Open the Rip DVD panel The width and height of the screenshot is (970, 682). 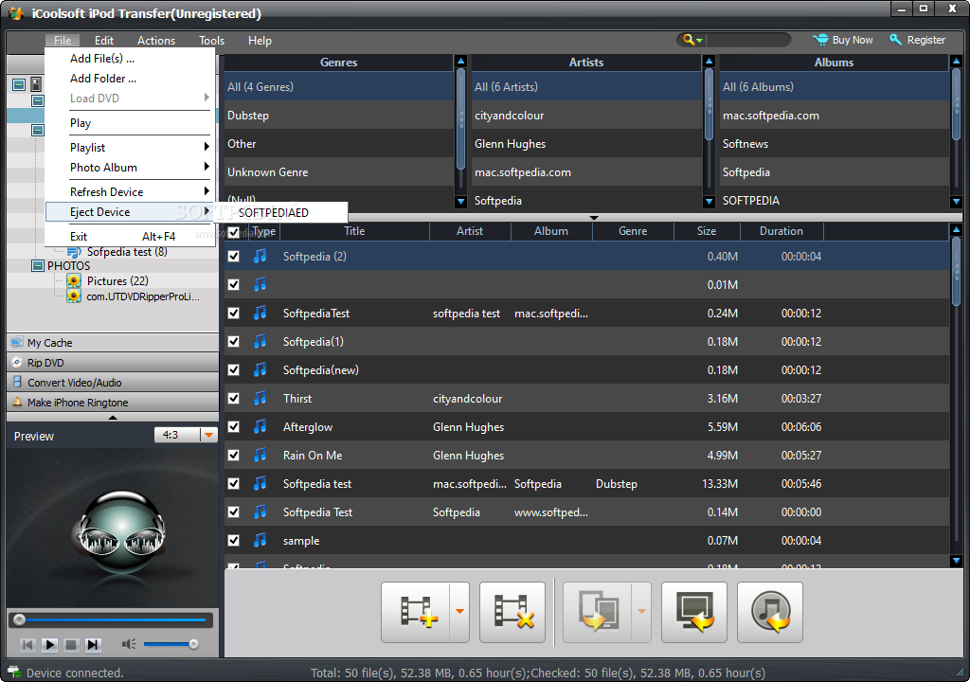coord(113,362)
